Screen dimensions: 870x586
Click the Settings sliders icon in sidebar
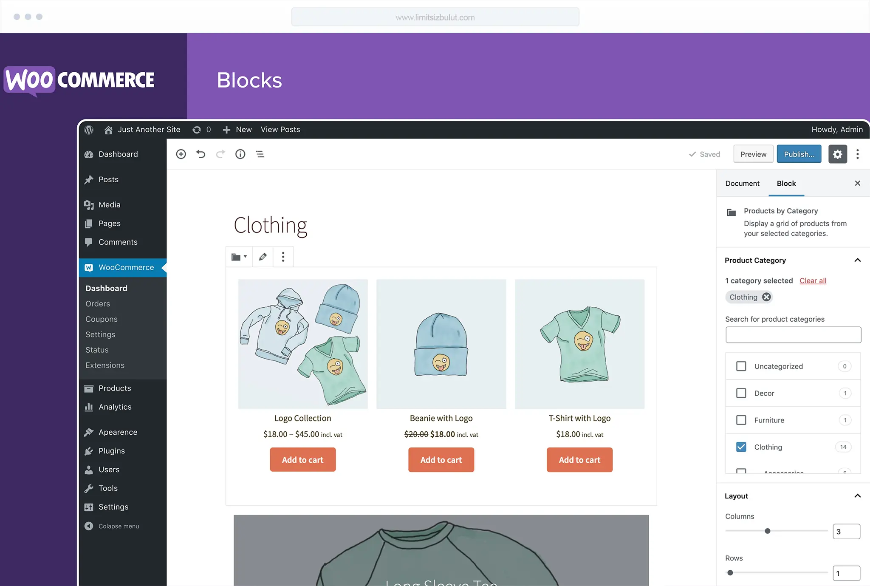[89, 507]
